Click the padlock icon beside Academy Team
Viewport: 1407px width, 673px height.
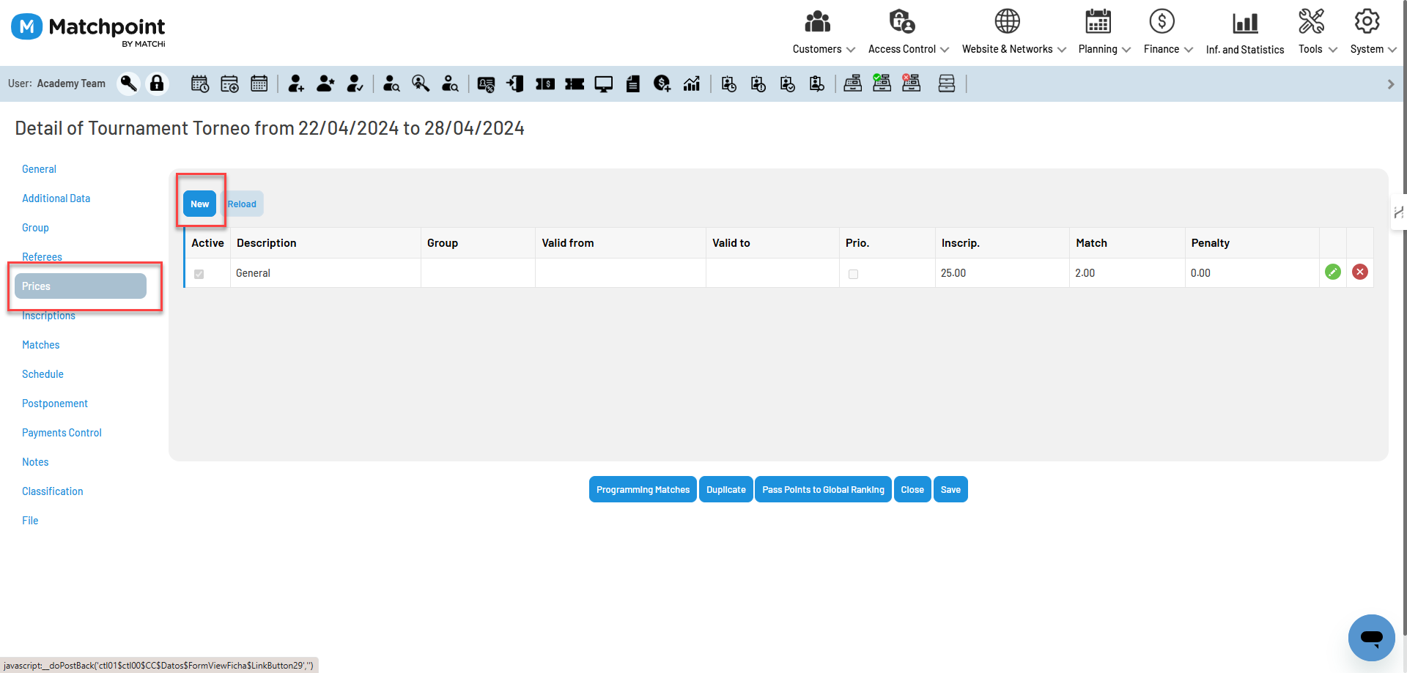click(157, 83)
